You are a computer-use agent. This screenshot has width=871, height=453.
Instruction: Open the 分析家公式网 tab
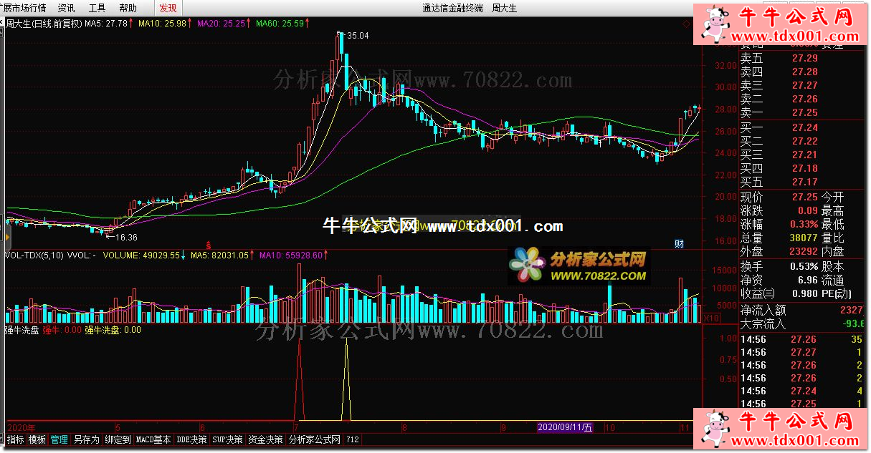[315, 439]
